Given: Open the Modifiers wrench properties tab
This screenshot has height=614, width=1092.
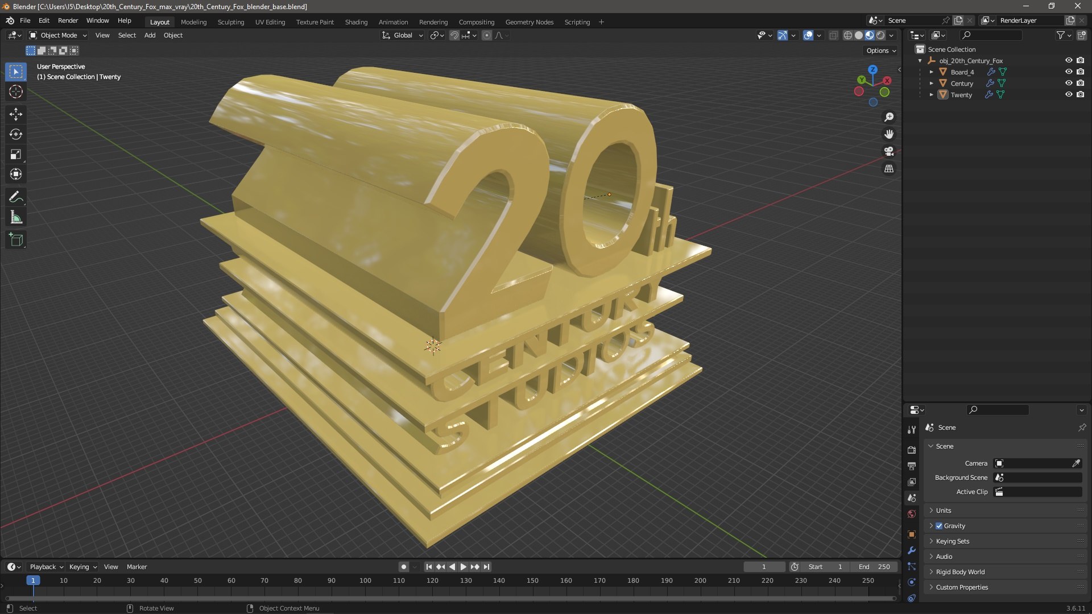Looking at the screenshot, I should [912, 550].
